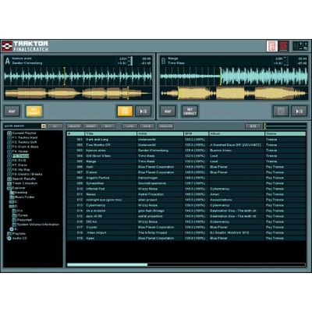Click play/pause on deck A

pyautogui.click(x=144, y=112)
